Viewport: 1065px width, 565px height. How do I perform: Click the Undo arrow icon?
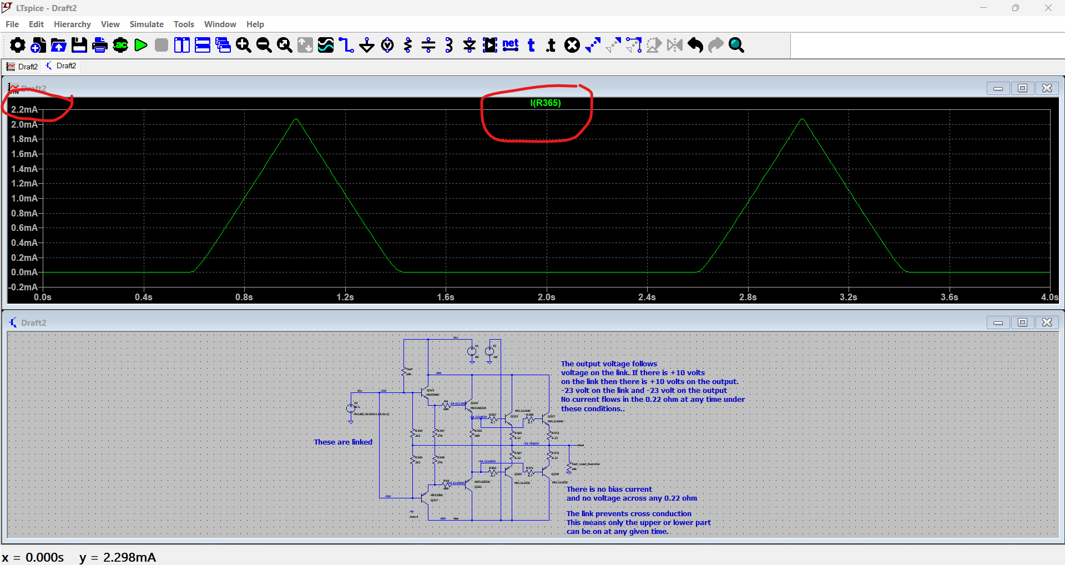pyautogui.click(x=695, y=45)
